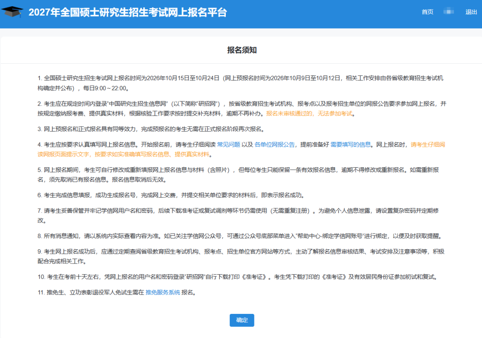Click item 9 about 考生网上报名成功后
Viewport: 482px width, 338px height.
point(241,256)
